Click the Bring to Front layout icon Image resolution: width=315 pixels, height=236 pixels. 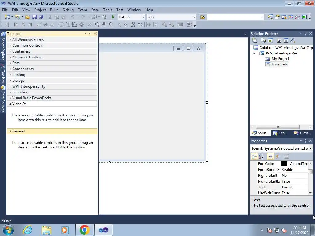pyautogui.click(x=165, y=25)
